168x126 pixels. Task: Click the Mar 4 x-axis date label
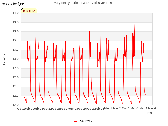[134, 108]
